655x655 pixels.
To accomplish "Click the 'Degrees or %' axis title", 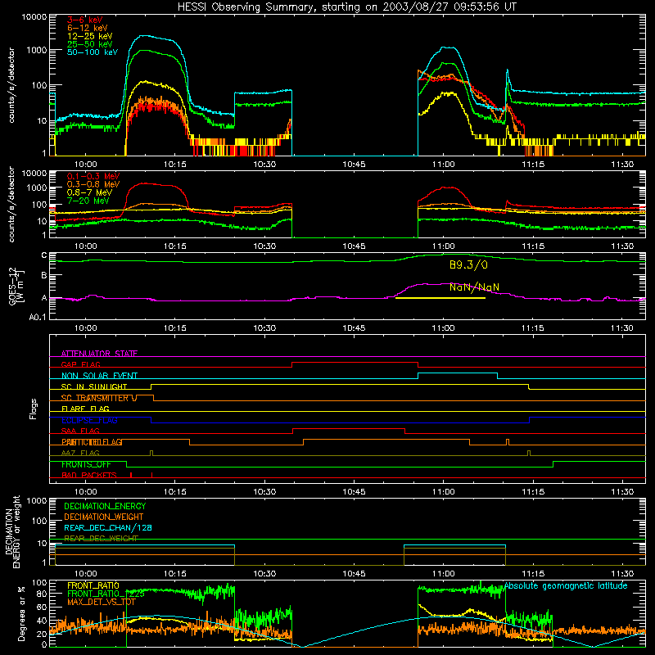I will point(21,613).
